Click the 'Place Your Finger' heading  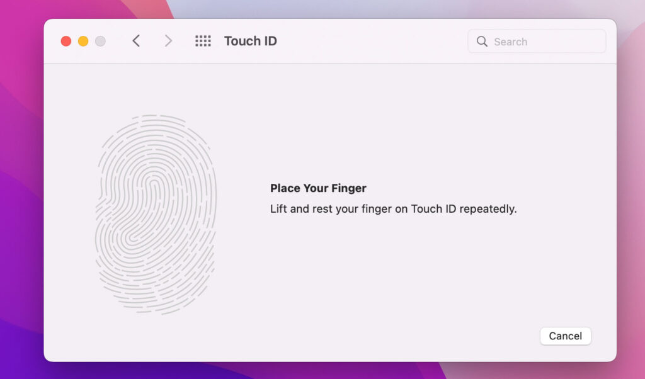click(318, 188)
